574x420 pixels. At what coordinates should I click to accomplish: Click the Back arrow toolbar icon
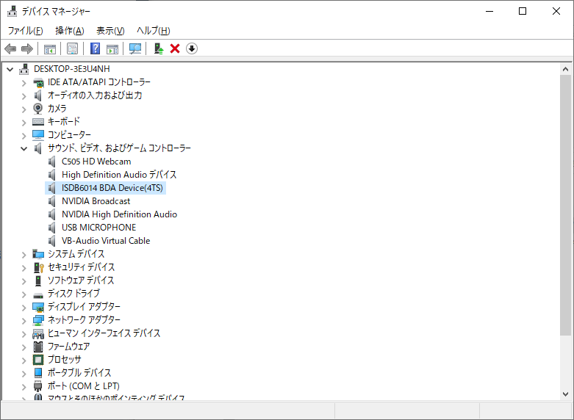point(10,48)
